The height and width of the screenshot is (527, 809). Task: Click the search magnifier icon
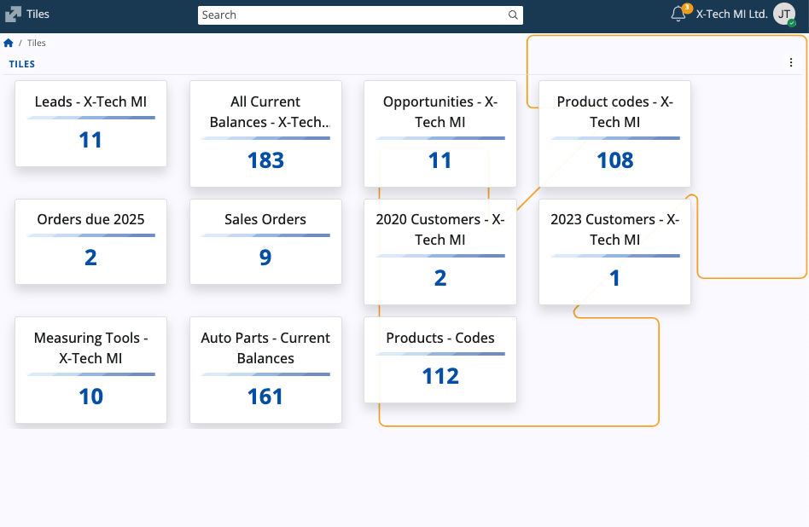(x=513, y=15)
